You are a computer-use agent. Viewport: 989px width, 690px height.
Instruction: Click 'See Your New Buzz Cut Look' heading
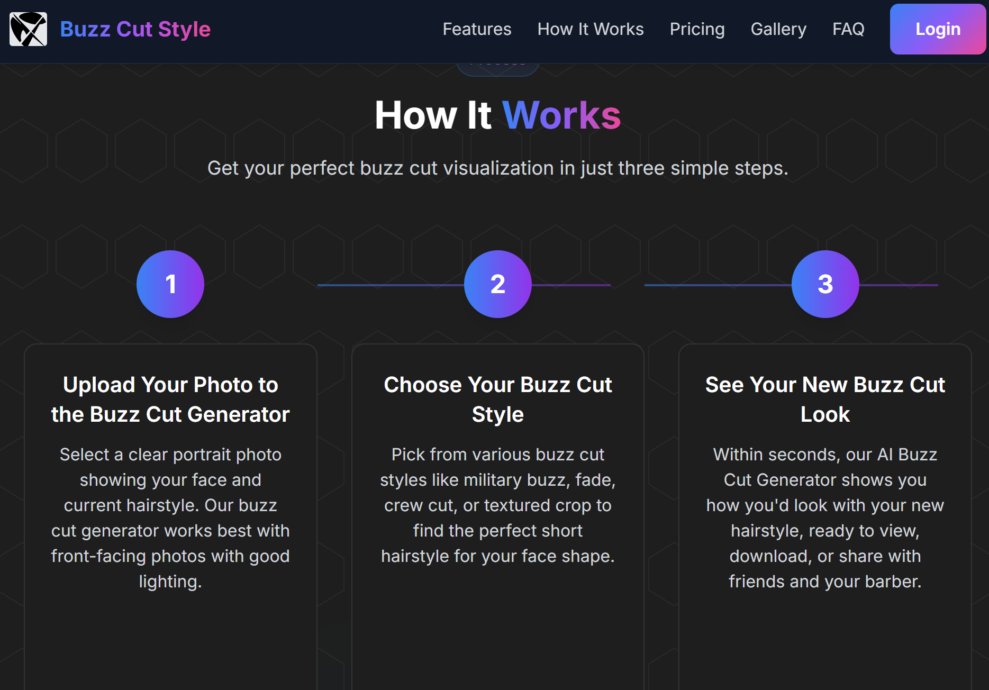click(825, 400)
